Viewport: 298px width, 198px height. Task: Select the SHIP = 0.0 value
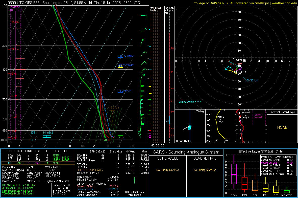[59, 193]
